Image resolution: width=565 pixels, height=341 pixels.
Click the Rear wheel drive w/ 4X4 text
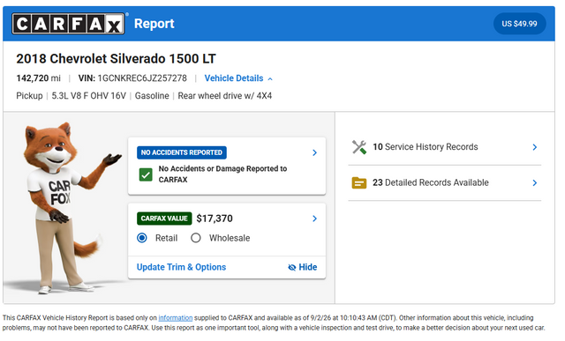(225, 96)
